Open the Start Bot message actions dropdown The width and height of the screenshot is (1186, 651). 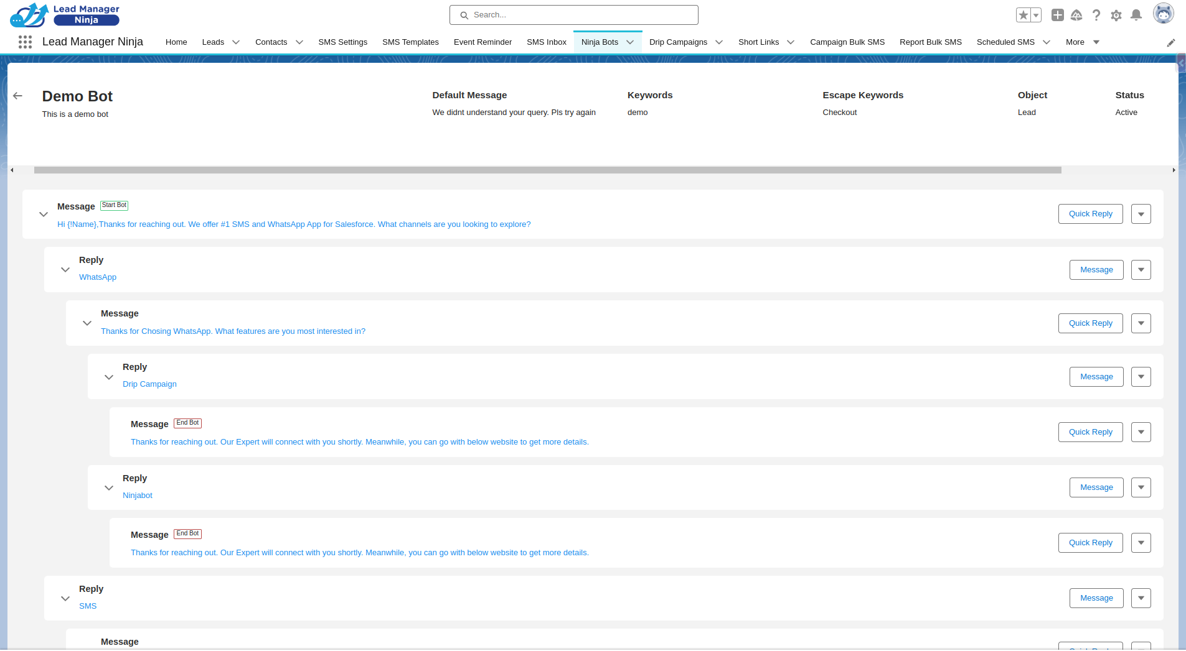1141,214
